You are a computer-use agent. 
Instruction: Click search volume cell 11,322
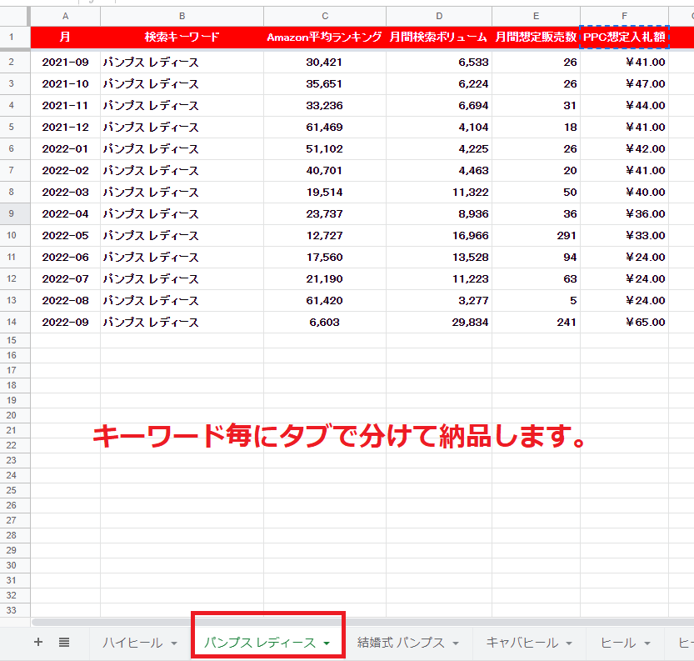[x=439, y=193]
